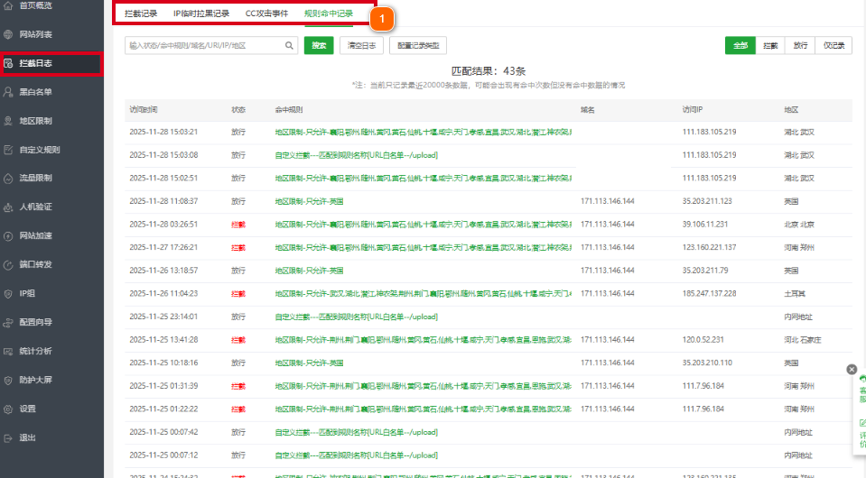
Task: Filter records by 放行 status
Action: pyautogui.click(x=800, y=46)
